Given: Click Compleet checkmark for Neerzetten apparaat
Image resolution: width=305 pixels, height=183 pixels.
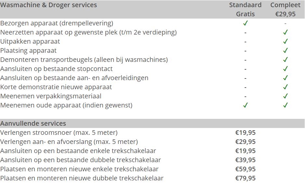Looking at the screenshot, I should tap(285, 32).
